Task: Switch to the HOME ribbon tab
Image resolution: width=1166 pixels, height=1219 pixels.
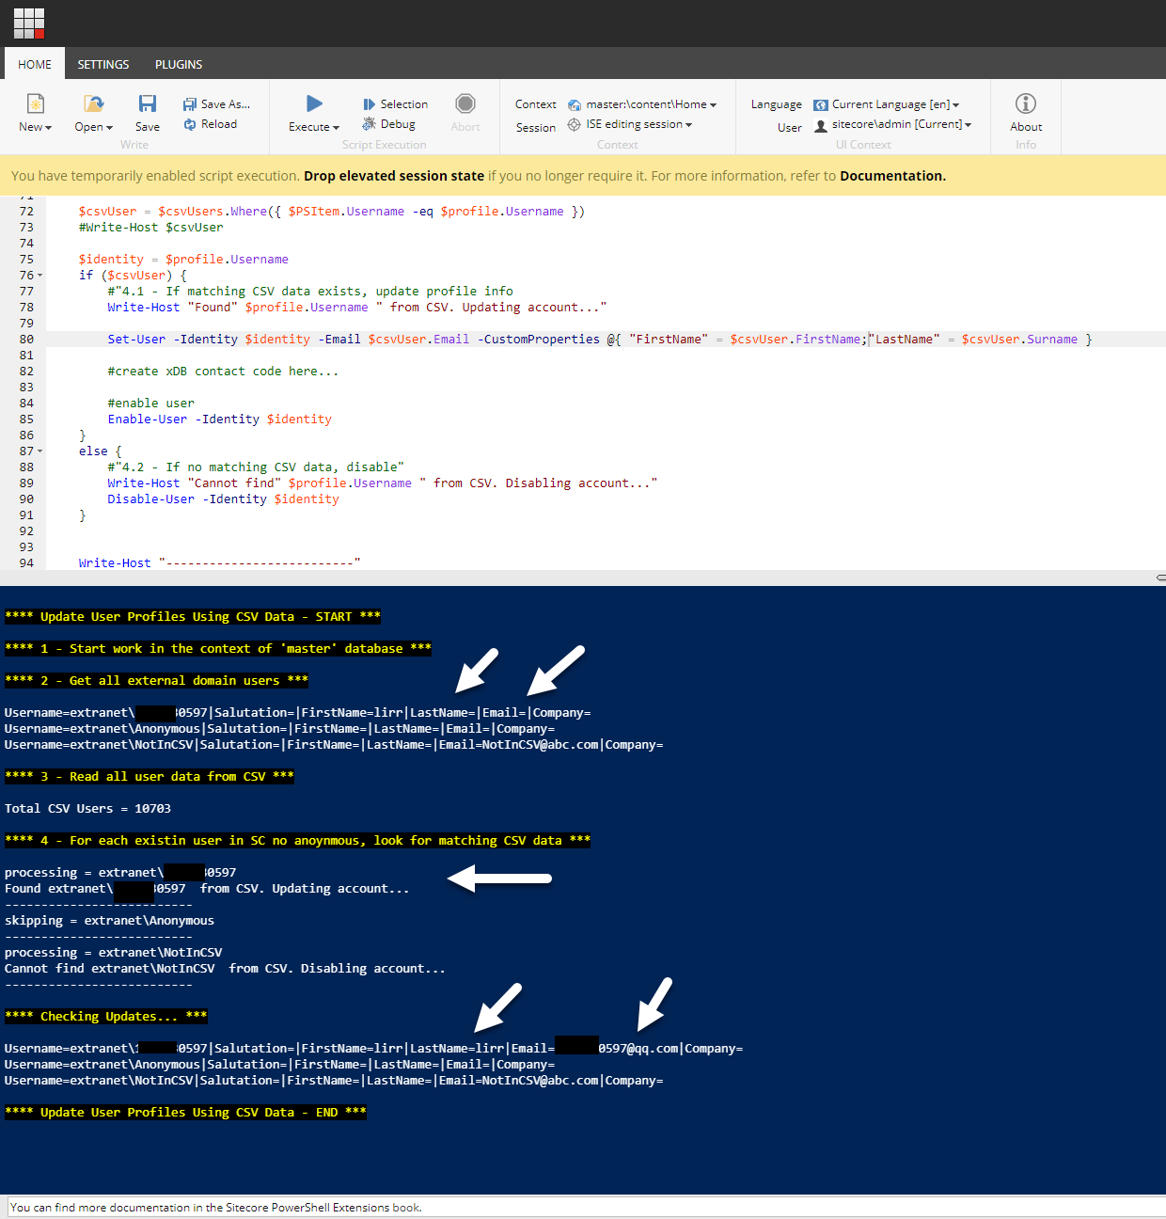Action: [35, 64]
